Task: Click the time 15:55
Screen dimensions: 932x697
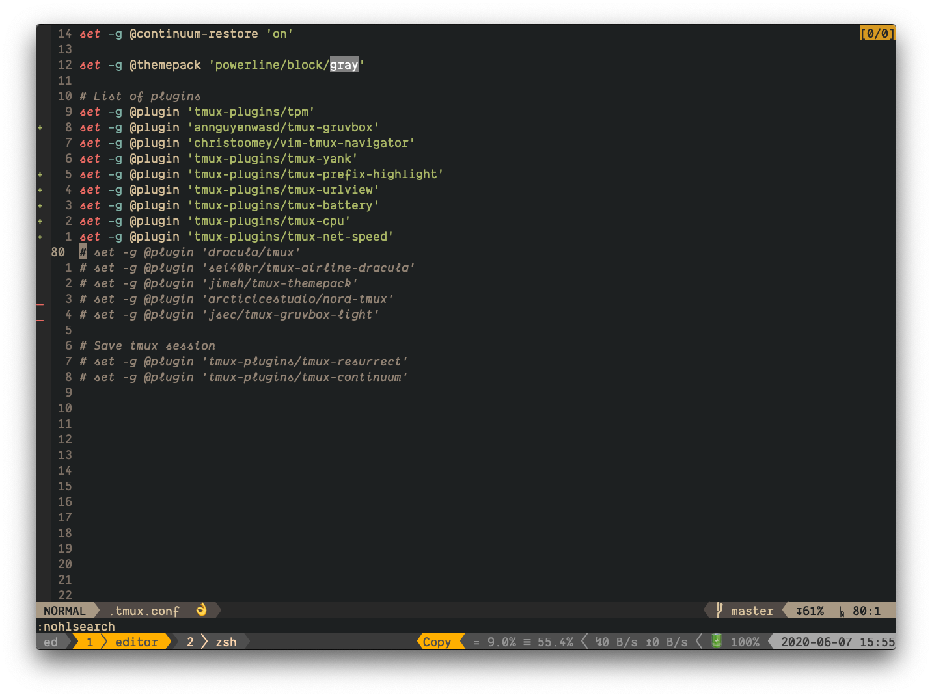Action: (877, 642)
